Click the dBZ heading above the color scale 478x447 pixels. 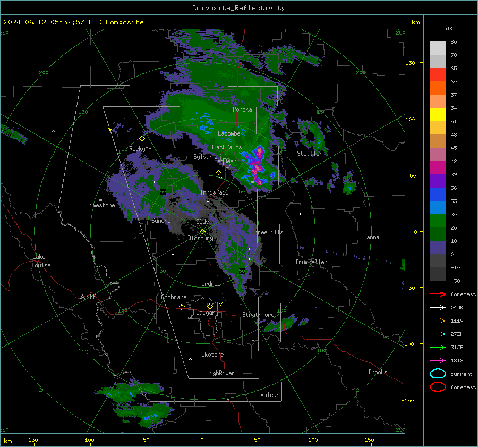450,29
